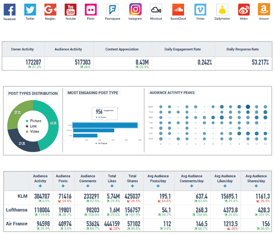Click the response rate value 53.217%

point(260,62)
